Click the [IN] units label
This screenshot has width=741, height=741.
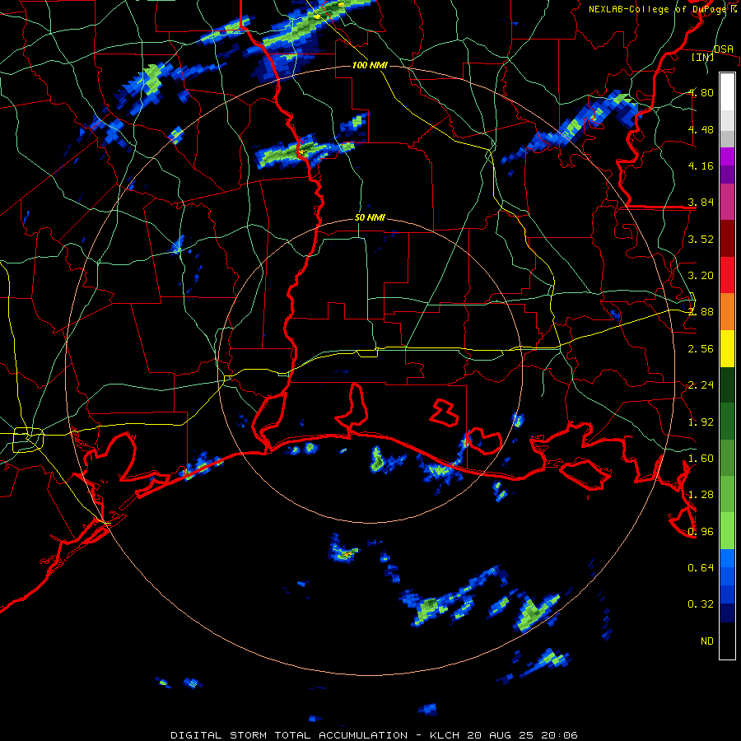(702, 57)
